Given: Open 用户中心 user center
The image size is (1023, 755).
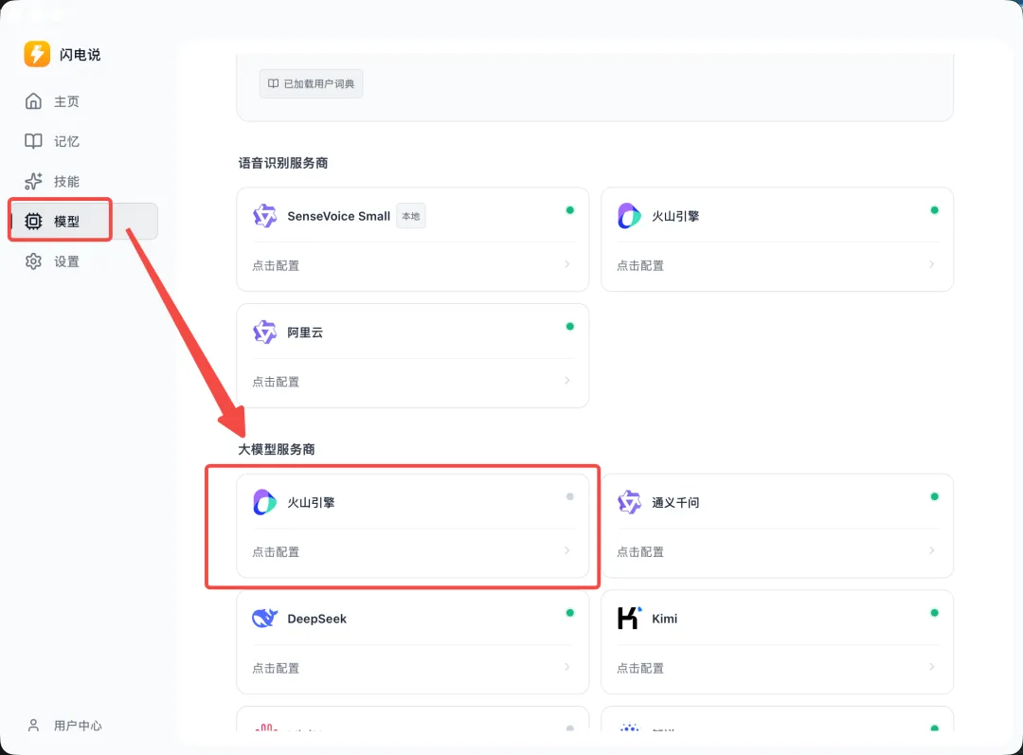Looking at the screenshot, I should click(65, 726).
